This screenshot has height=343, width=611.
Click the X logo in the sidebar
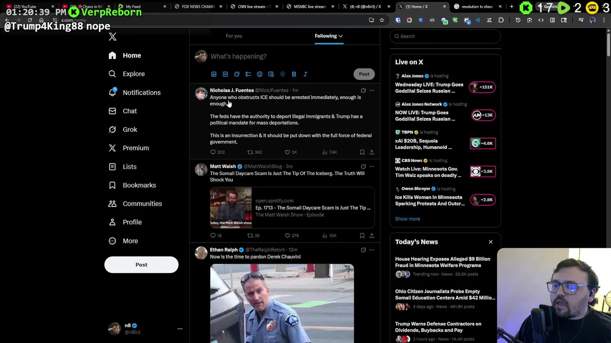tap(113, 37)
